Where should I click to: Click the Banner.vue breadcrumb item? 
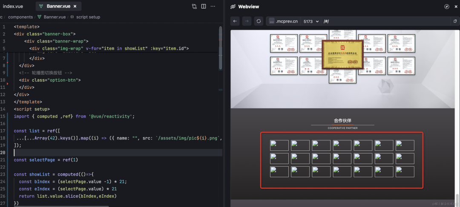[54, 17]
